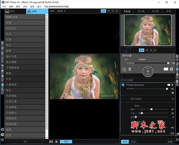Add a filter with plus button

[148, 71]
